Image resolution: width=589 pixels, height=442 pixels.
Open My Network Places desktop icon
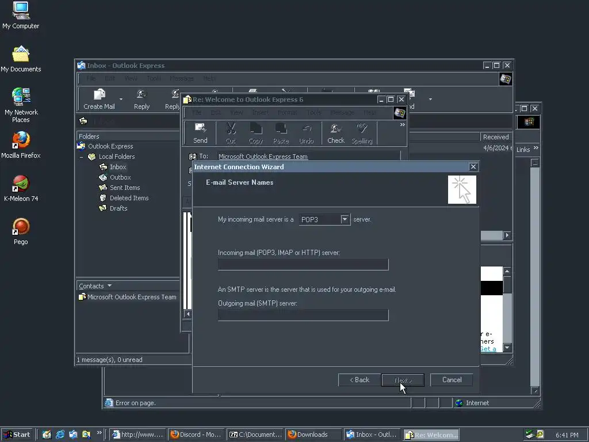click(x=21, y=106)
